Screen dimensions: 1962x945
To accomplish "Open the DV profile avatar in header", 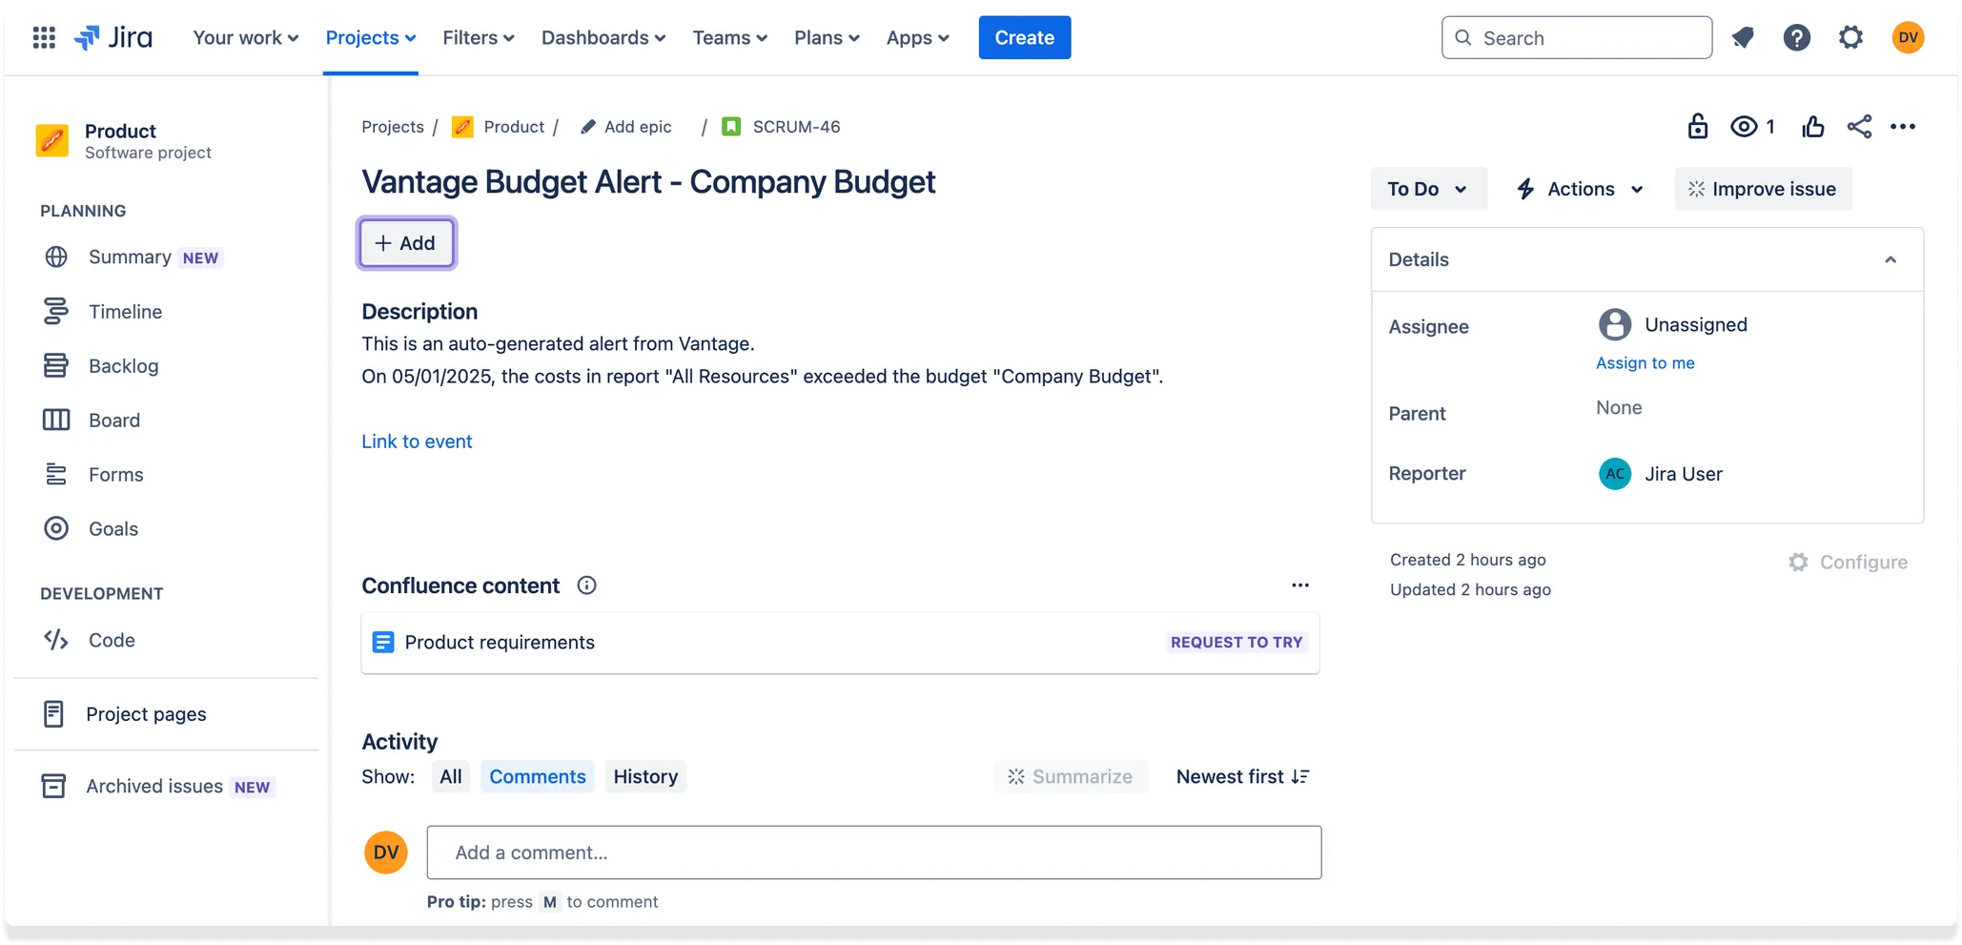I will 1908,38.
